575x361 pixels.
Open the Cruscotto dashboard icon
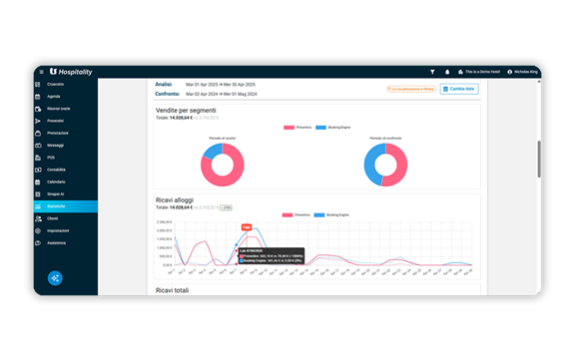(x=38, y=85)
